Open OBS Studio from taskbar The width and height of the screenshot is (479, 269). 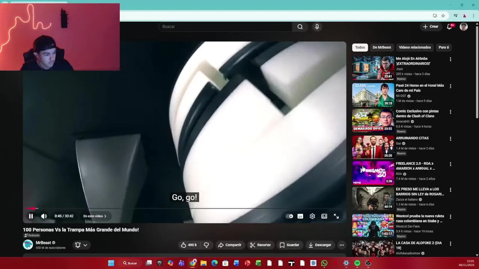[x=368, y=263]
